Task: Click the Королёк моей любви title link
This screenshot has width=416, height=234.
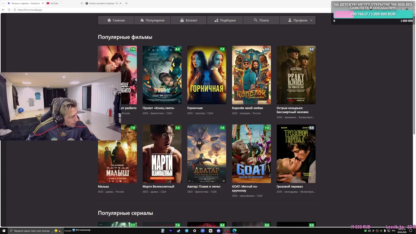Action: (x=247, y=108)
